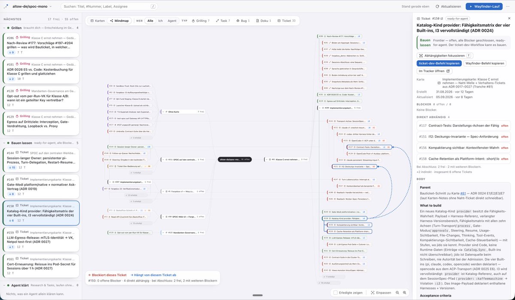
Task: Select the #150 Katalog-Kind mindmap node
Action: pos(345,218)
